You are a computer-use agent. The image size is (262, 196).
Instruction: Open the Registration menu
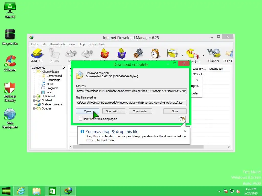(x=96, y=44)
